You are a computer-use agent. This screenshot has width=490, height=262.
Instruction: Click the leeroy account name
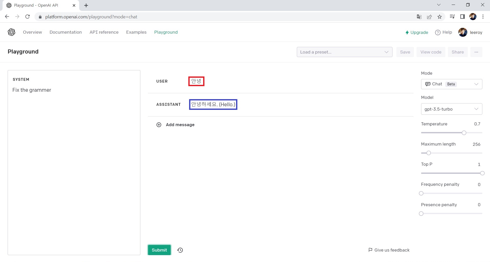tap(476, 32)
